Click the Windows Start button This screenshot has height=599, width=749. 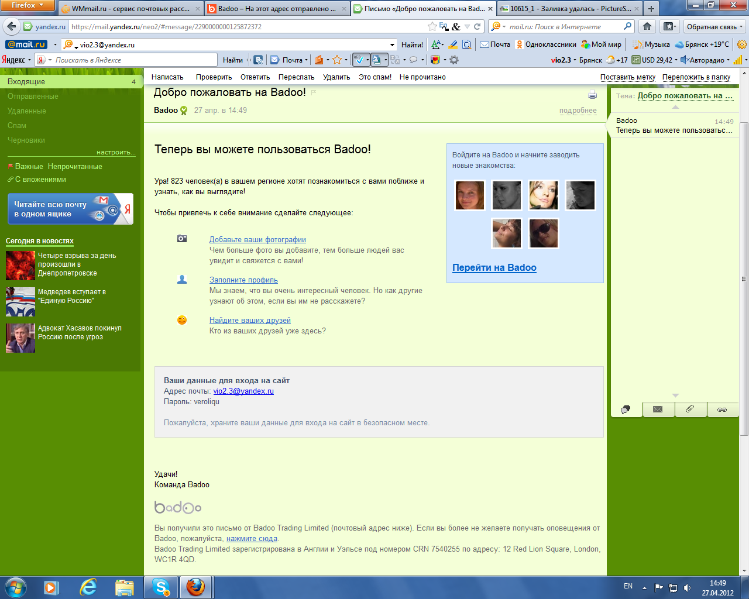[x=16, y=587]
